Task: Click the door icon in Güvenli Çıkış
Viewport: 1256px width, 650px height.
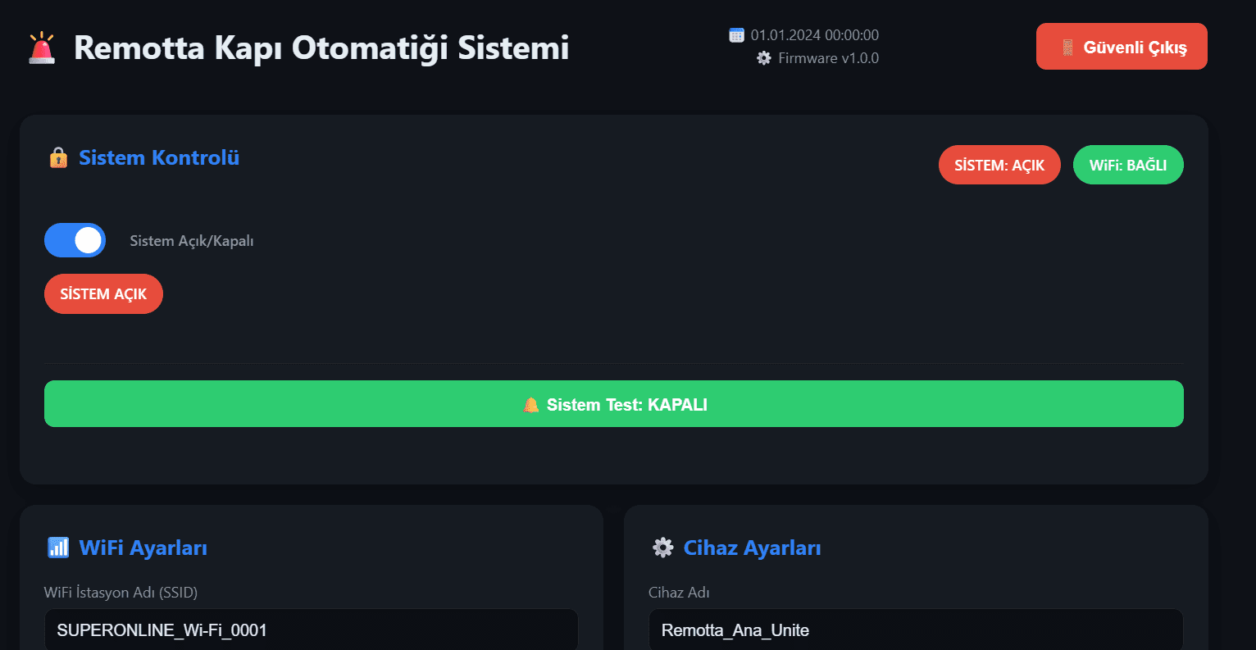Action: (1067, 48)
